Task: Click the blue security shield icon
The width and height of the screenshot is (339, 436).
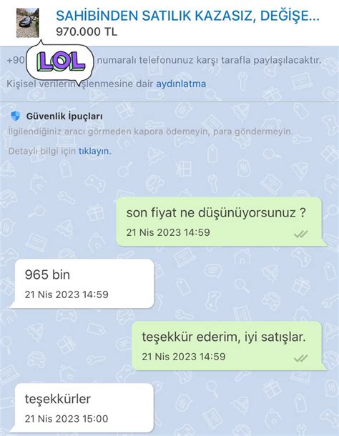Action: coord(15,116)
